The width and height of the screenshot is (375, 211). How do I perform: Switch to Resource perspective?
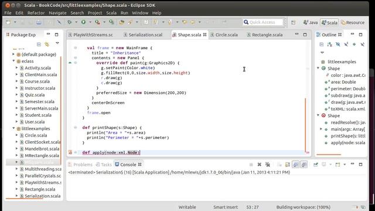pos(353,22)
